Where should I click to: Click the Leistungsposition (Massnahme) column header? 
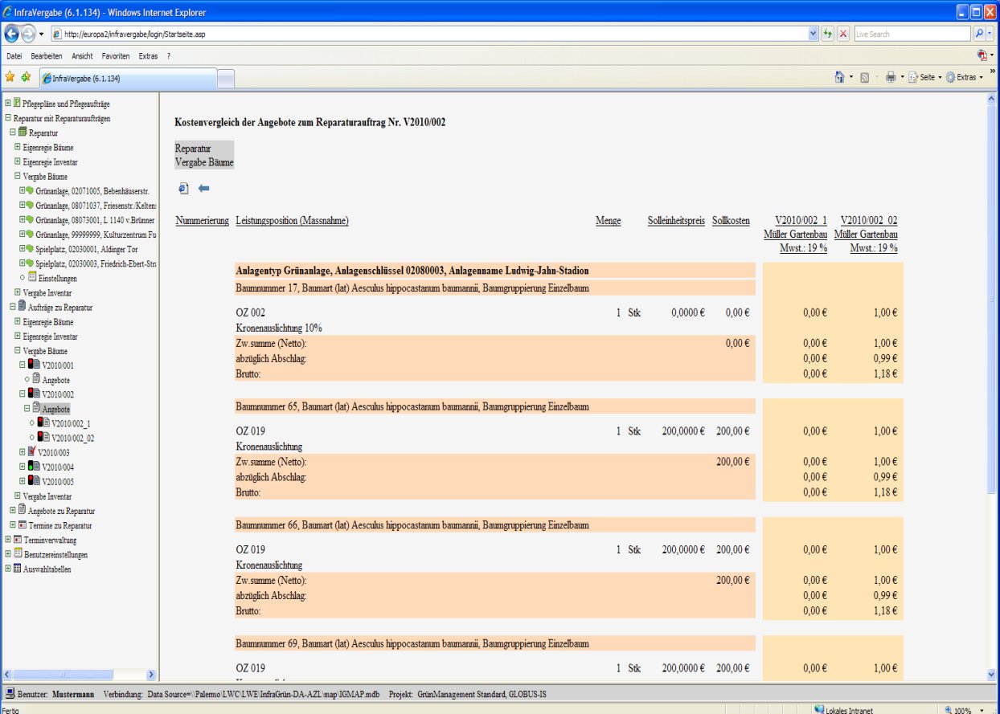pyautogui.click(x=293, y=221)
